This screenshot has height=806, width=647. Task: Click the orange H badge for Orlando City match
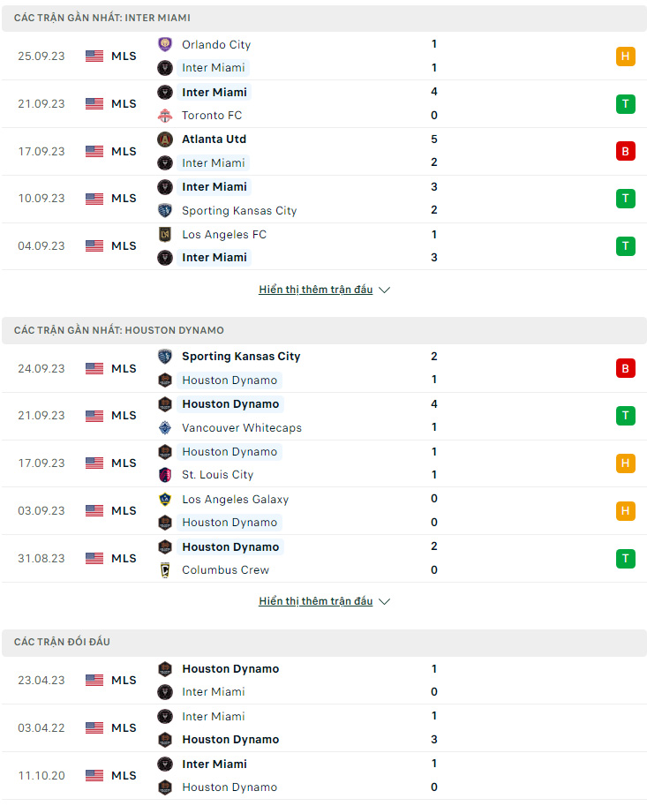(x=626, y=56)
